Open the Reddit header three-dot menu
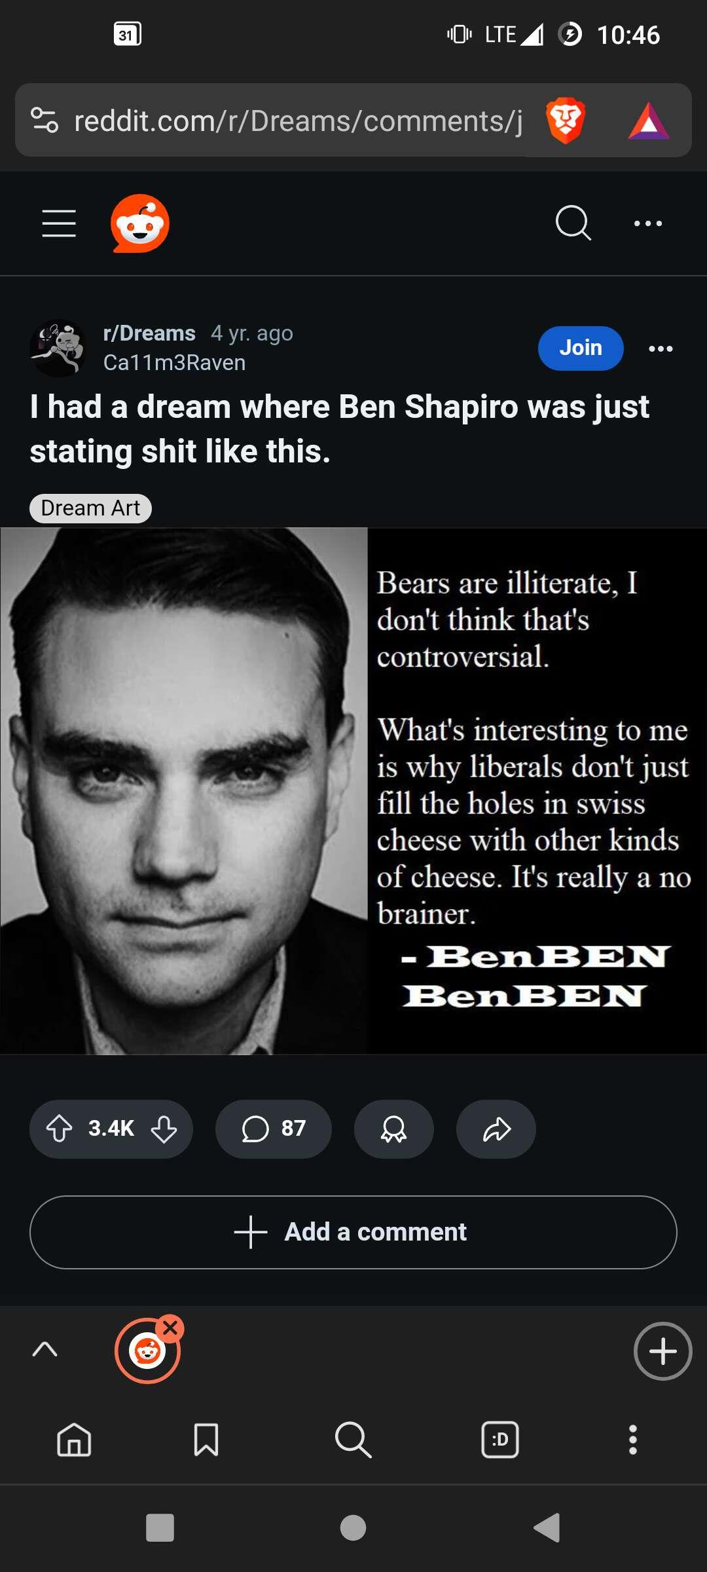 point(648,223)
